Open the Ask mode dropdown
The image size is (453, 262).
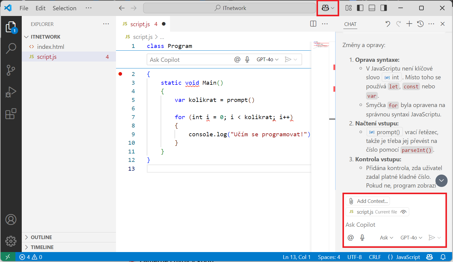386,238
